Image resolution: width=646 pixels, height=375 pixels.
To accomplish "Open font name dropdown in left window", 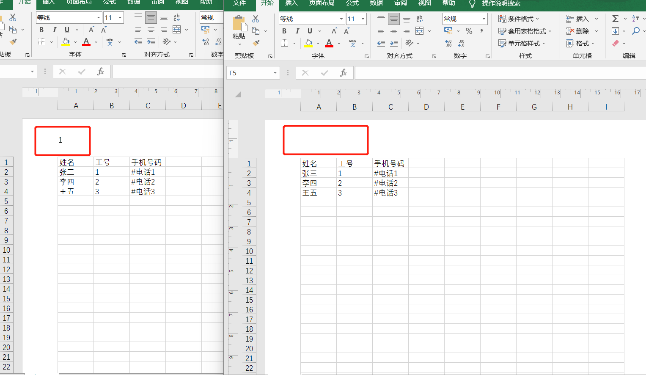I will pos(99,18).
